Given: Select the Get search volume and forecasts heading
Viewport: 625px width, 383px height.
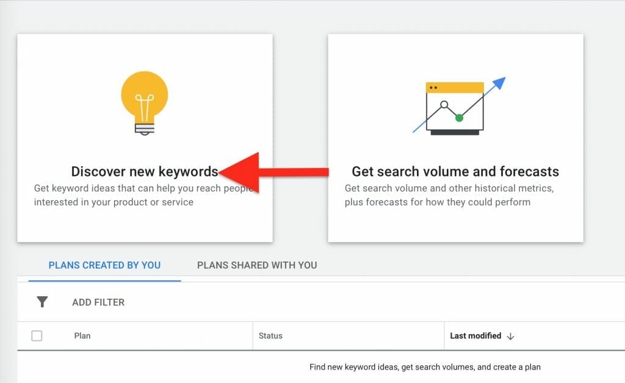Looking at the screenshot, I should click(x=455, y=172).
